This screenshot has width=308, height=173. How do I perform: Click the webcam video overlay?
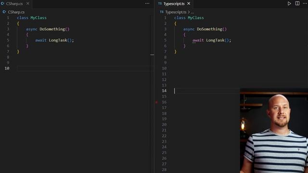(x=274, y=131)
